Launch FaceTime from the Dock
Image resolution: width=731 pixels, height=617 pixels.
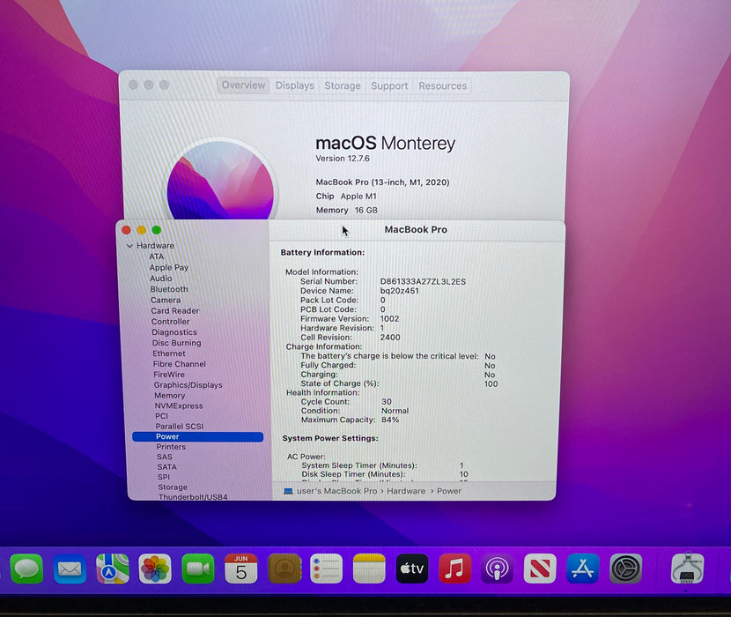point(198,569)
